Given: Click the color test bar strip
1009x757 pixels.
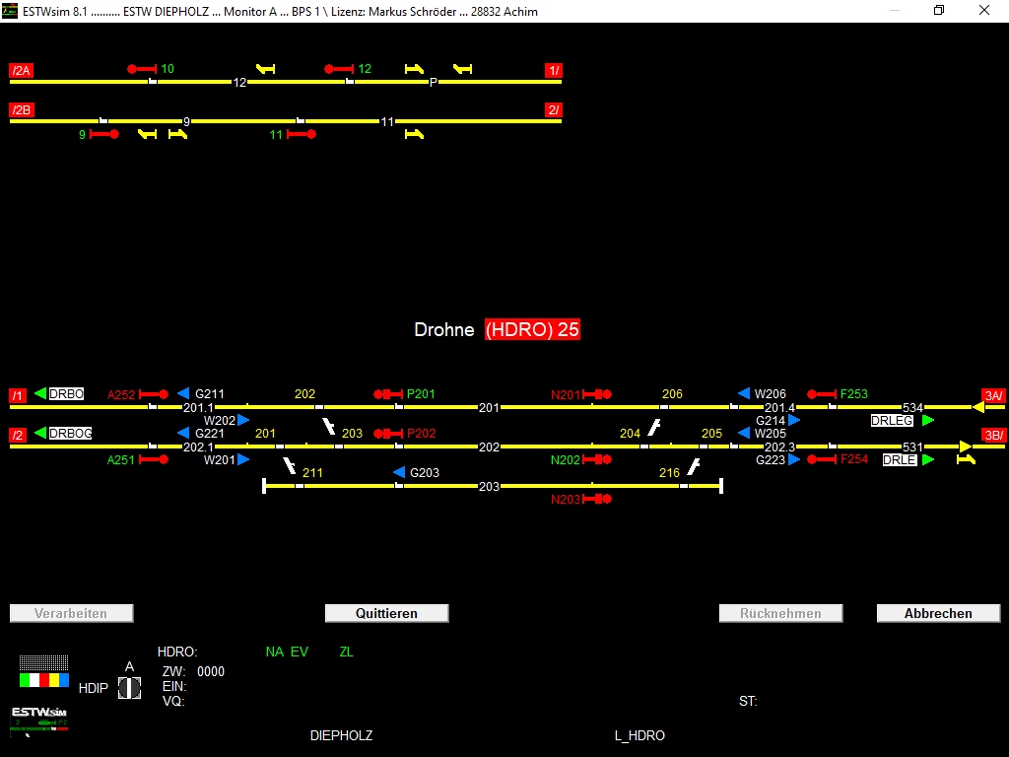Looking at the screenshot, I should tap(44, 680).
